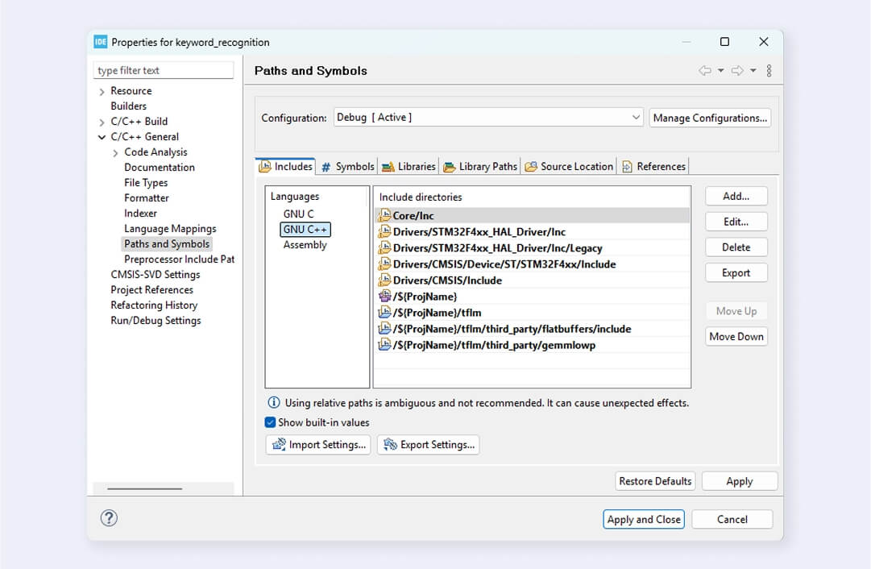The width and height of the screenshot is (871, 569).
Task: Click the icon beside Drivers/CMSIS/Include
Action: (385, 280)
